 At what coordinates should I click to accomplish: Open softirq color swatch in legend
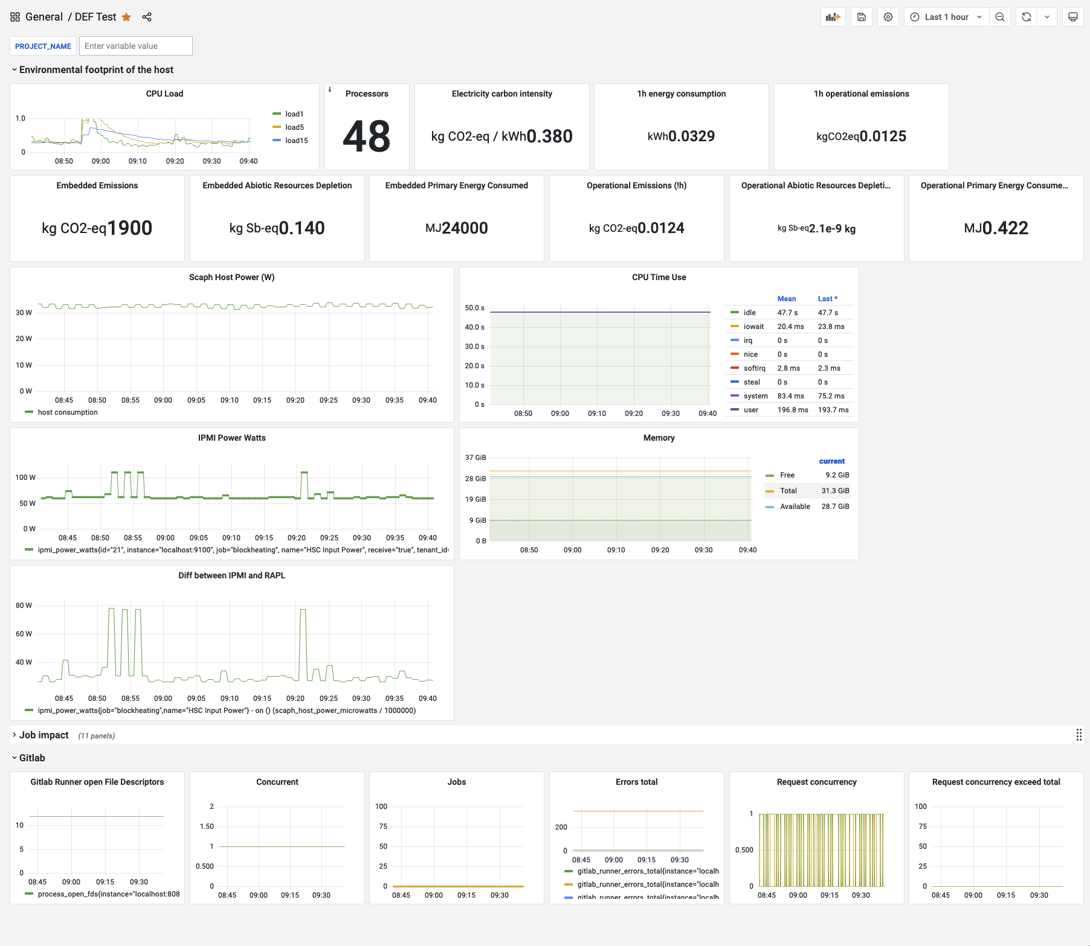[735, 368]
